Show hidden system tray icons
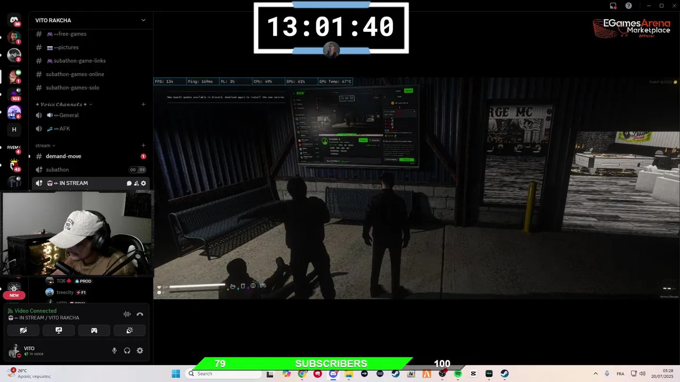The image size is (680, 382). [x=596, y=374]
